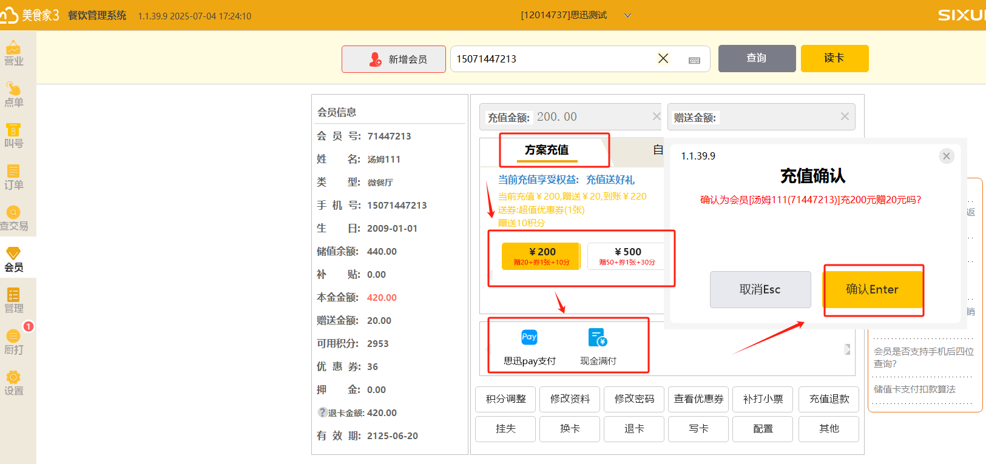Open the on-screen keyboard icon
This screenshot has width=986, height=464.
pyautogui.click(x=695, y=60)
